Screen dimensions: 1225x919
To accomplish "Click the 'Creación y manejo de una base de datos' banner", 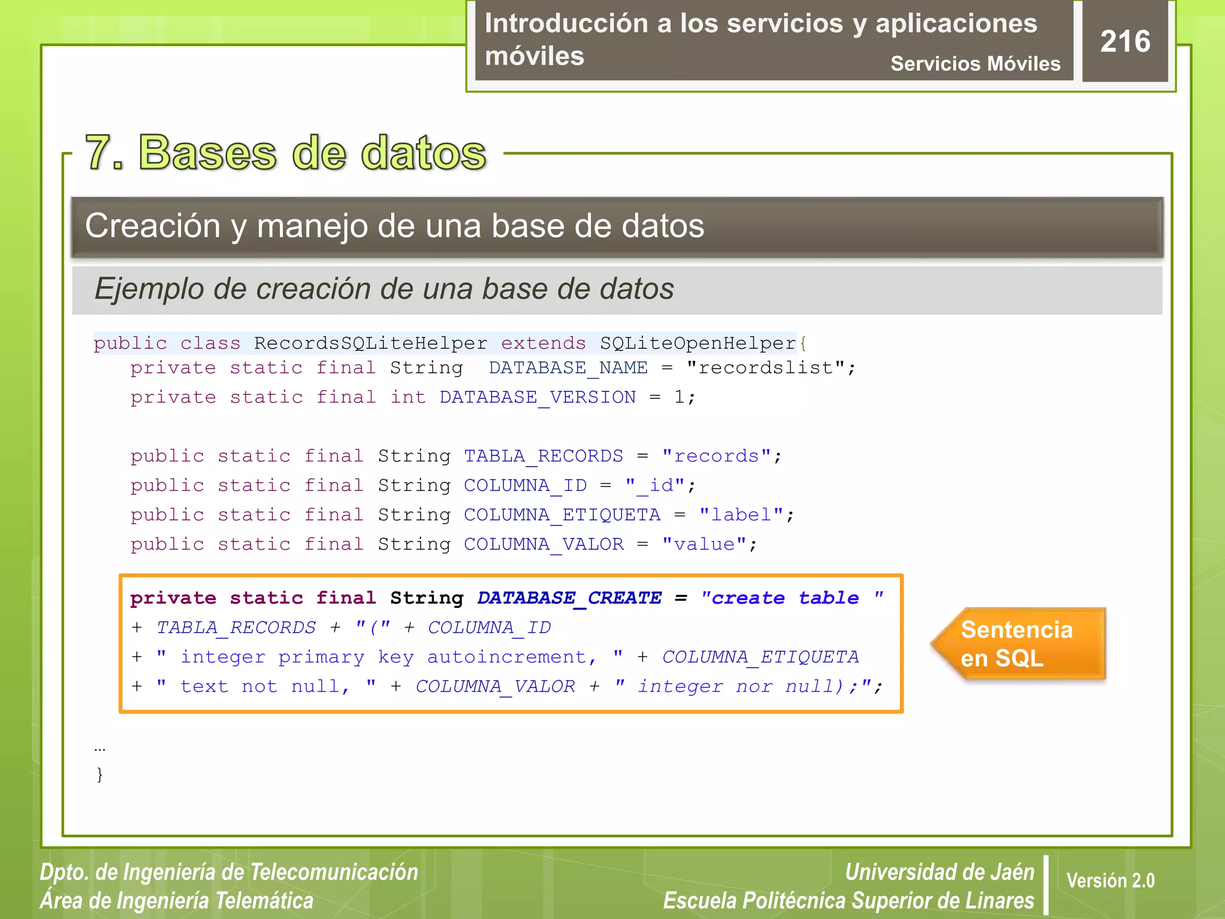I will (617, 227).
